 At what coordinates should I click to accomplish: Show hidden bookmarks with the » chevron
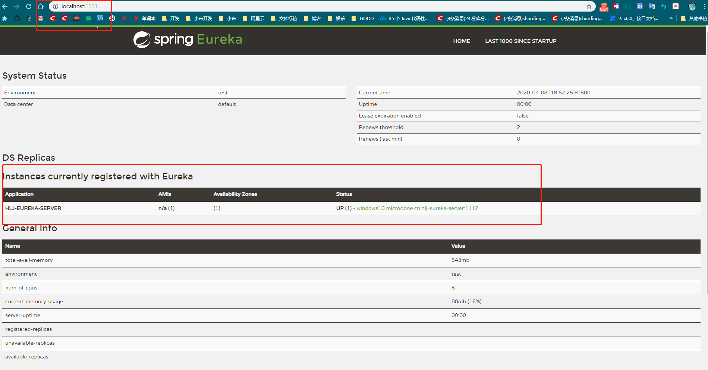pos(671,18)
